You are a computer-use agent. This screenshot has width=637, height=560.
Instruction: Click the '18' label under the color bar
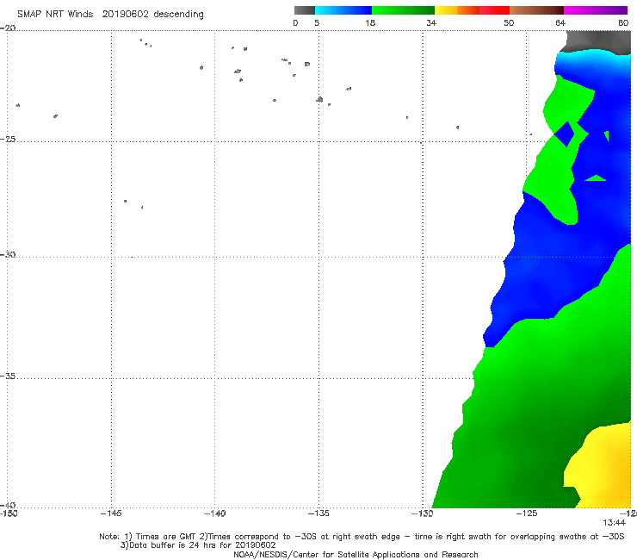click(x=370, y=22)
